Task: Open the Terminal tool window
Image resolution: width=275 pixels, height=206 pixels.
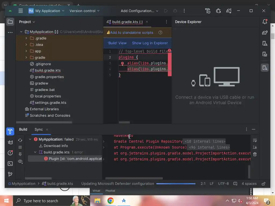Action: pyautogui.click(x=10, y=164)
